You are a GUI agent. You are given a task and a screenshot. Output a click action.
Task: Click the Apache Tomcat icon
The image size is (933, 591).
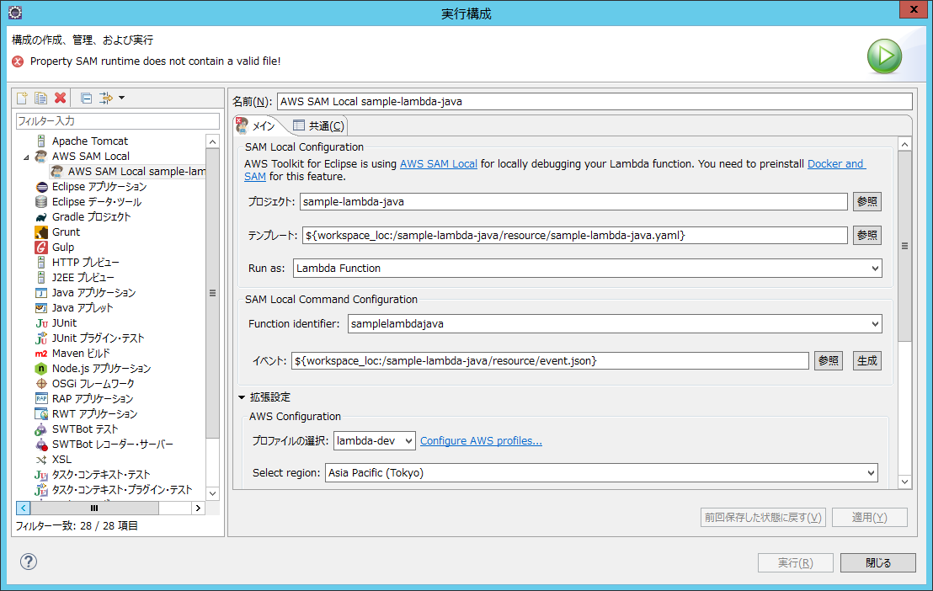point(41,141)
